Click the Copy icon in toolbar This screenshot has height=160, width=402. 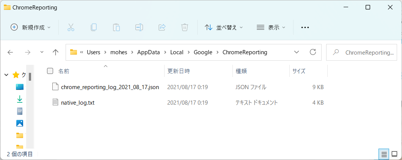[x=94, y=27]
